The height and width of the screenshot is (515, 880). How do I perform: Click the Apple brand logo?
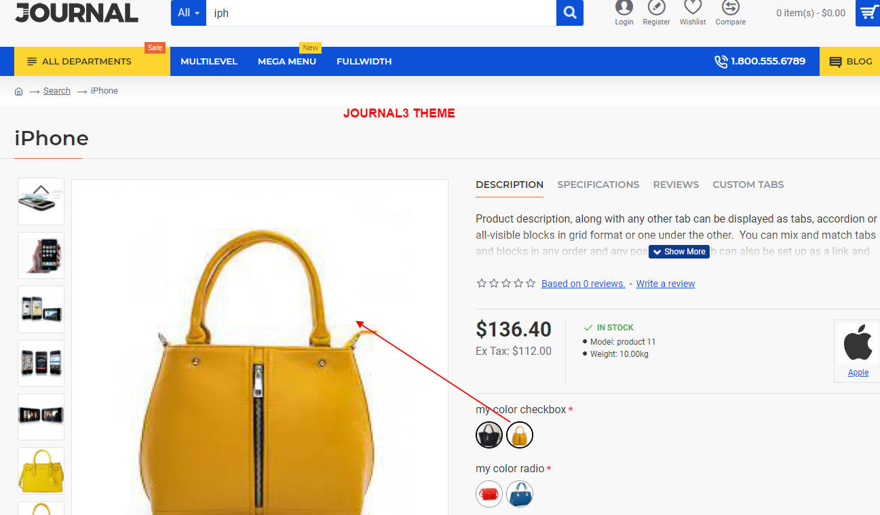pyautogui.click(x=858, y=343)
